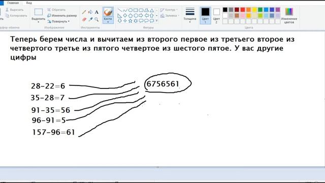Choose the right arrow shape

[141, 15]
